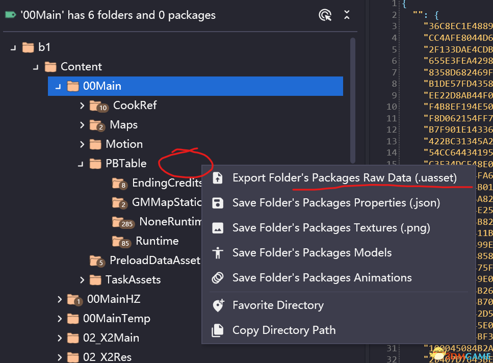Expand the 02_X2Main folder

coord(60,338)
